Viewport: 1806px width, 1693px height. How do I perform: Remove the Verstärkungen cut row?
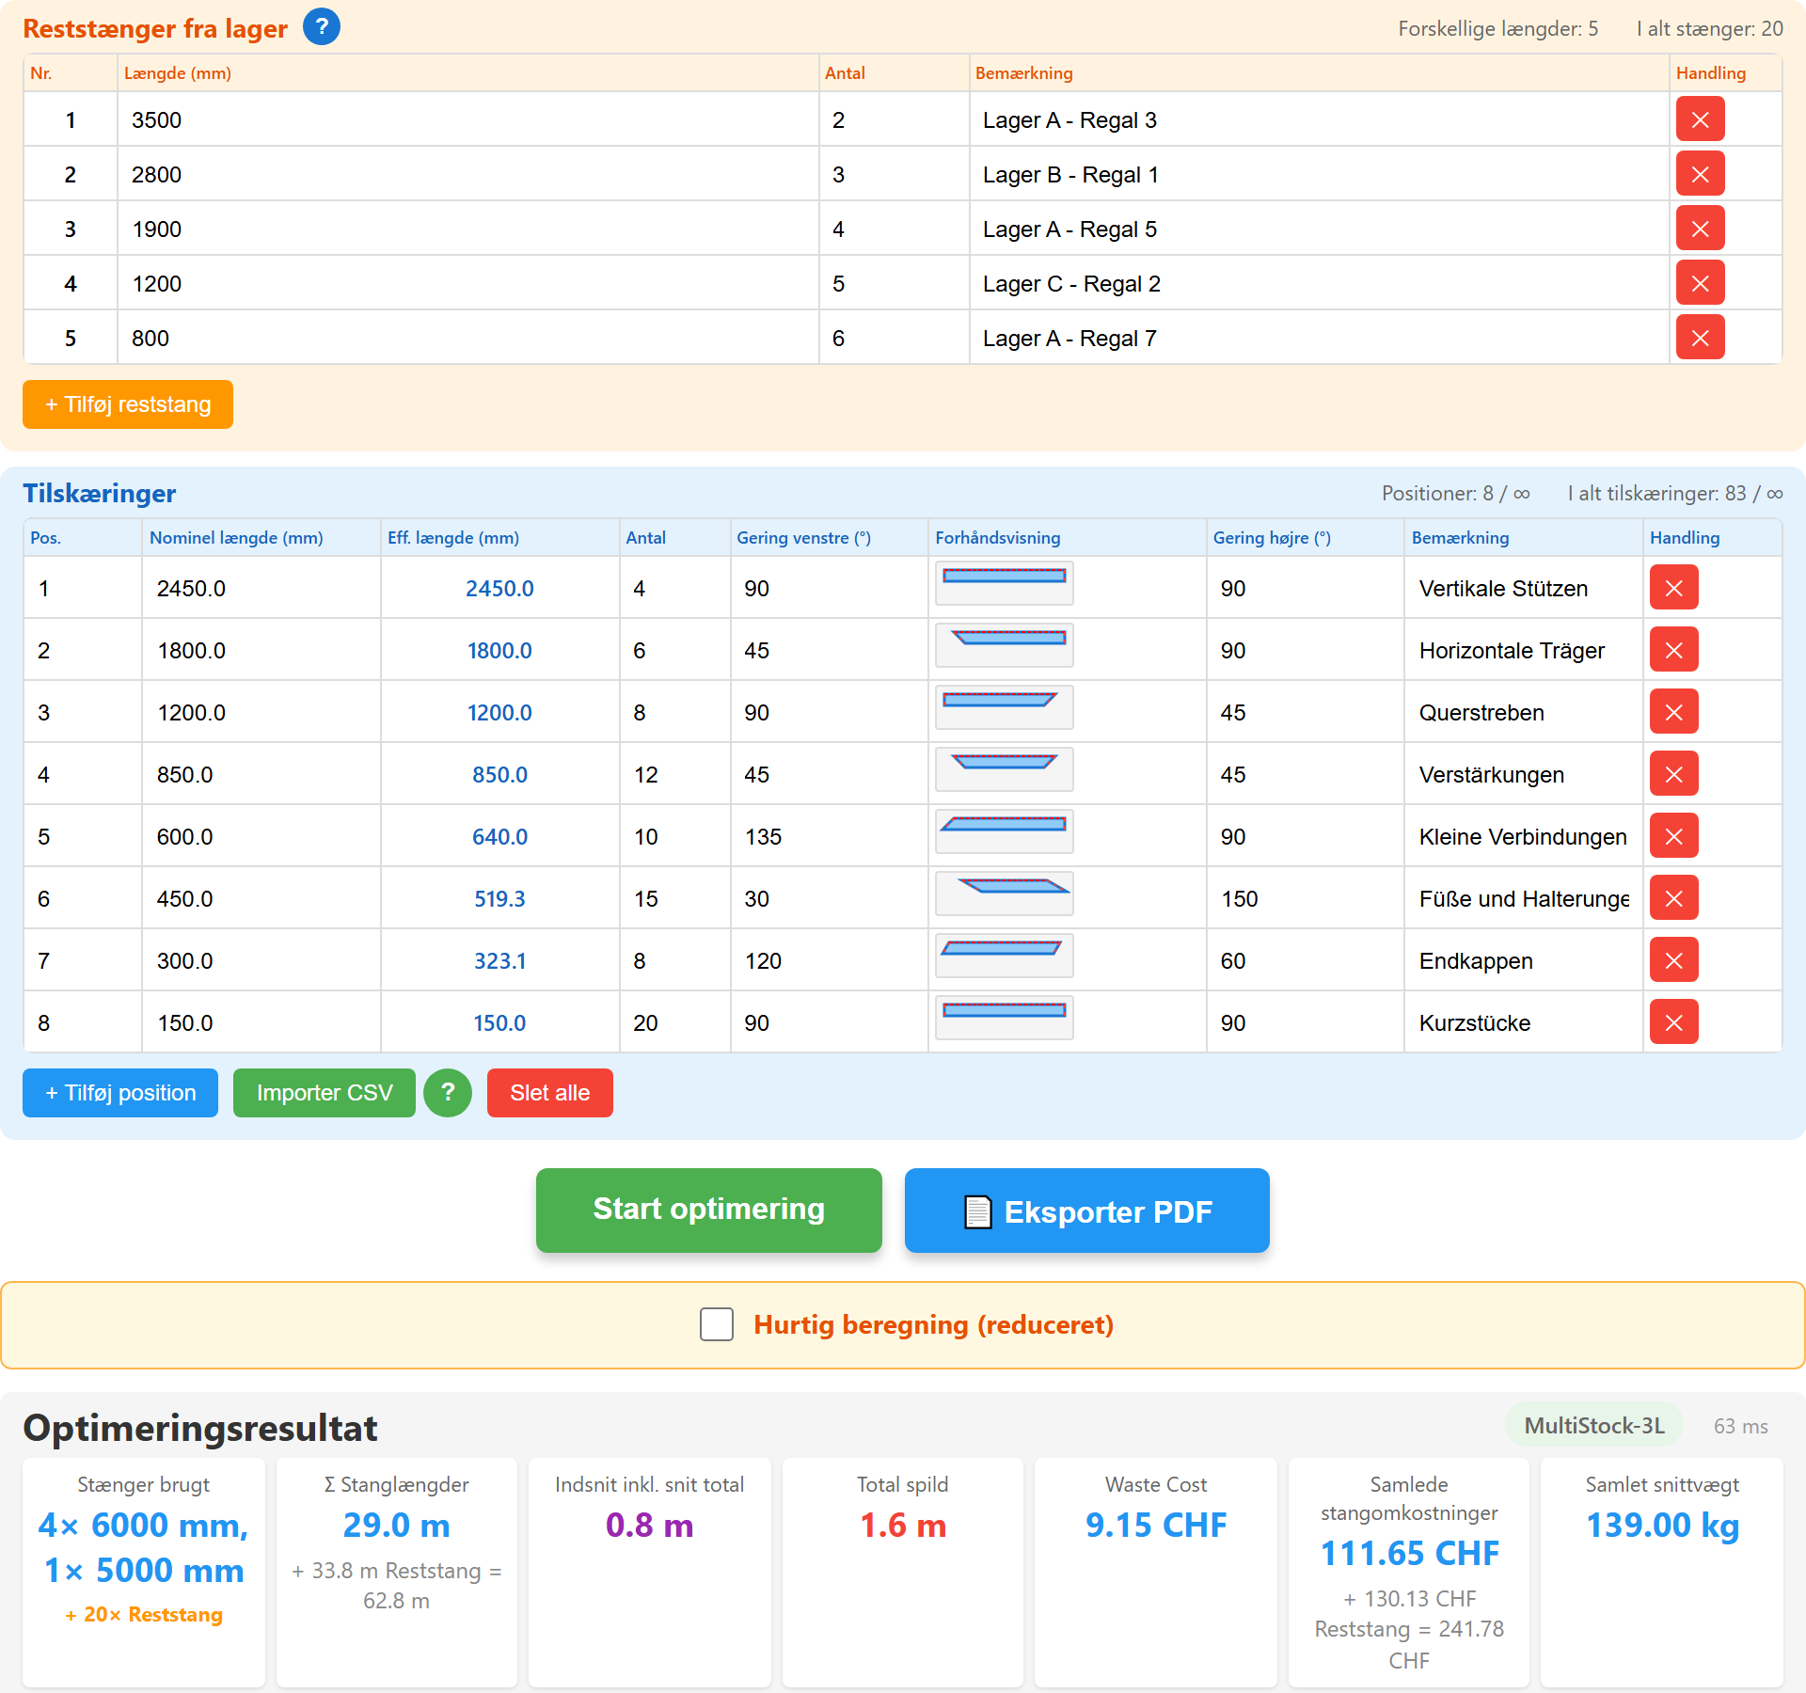tap(1673, 774)
